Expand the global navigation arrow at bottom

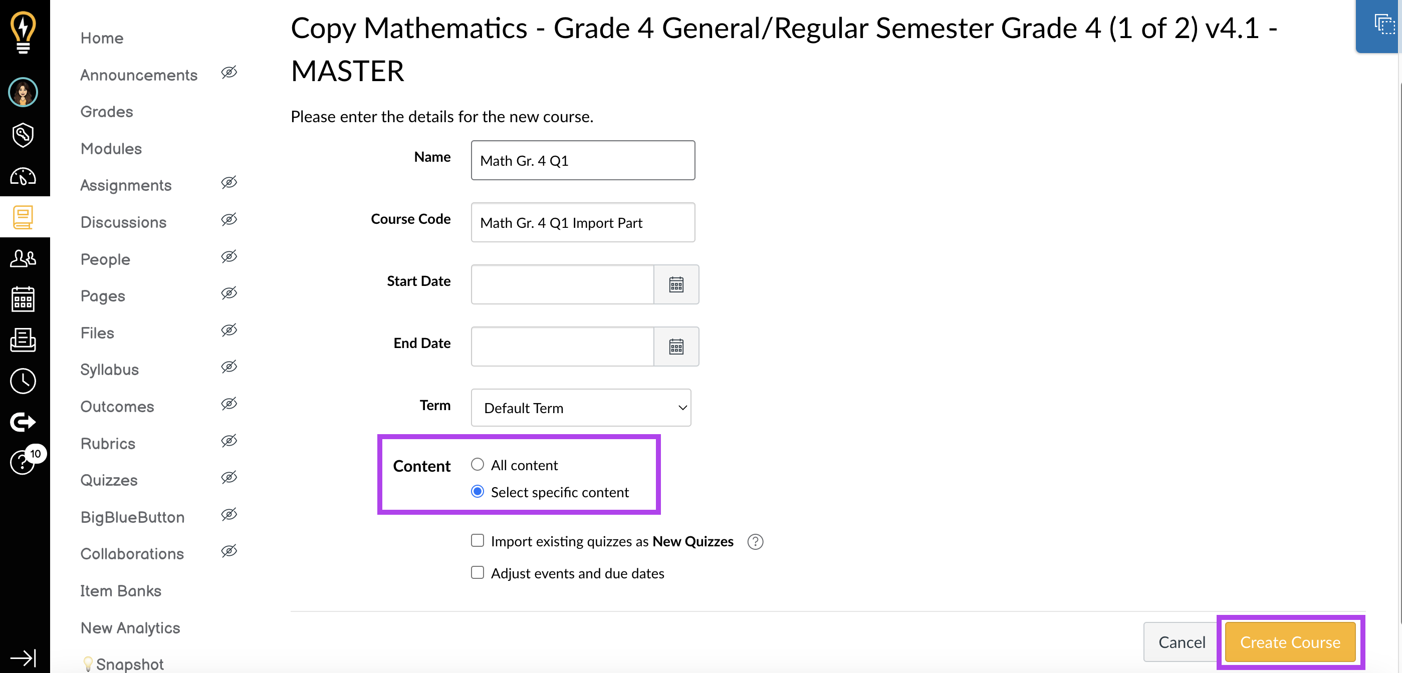coord(23,658)
